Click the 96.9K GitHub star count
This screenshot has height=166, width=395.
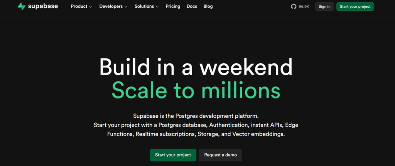[304, 7]
